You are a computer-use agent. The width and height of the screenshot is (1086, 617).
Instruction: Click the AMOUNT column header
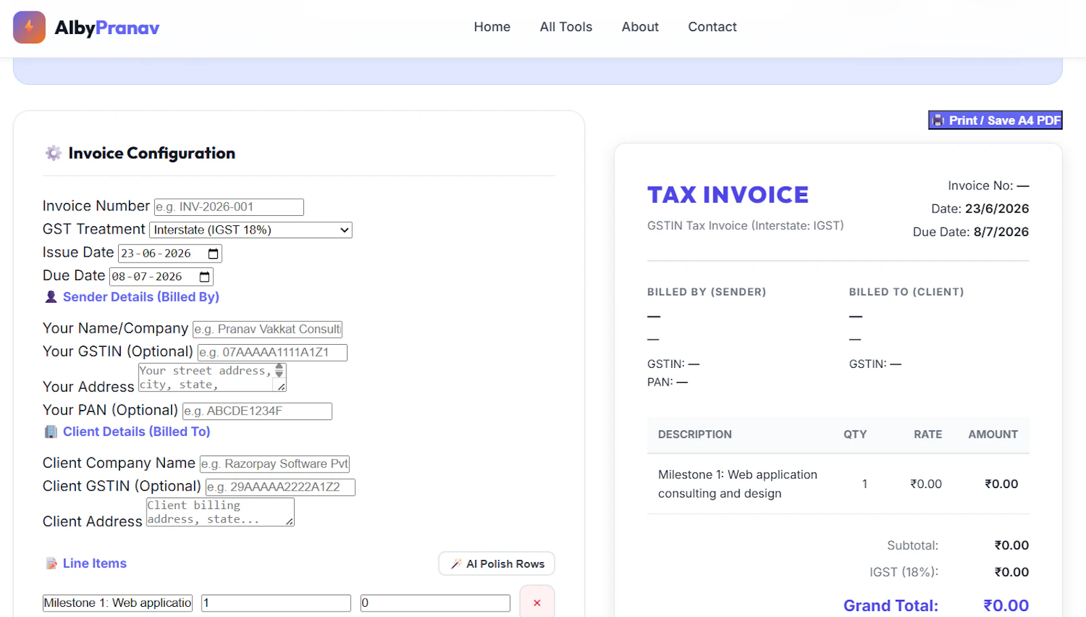click(993, 434)
